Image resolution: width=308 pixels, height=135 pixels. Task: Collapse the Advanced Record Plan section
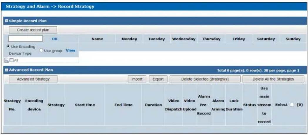7,70
